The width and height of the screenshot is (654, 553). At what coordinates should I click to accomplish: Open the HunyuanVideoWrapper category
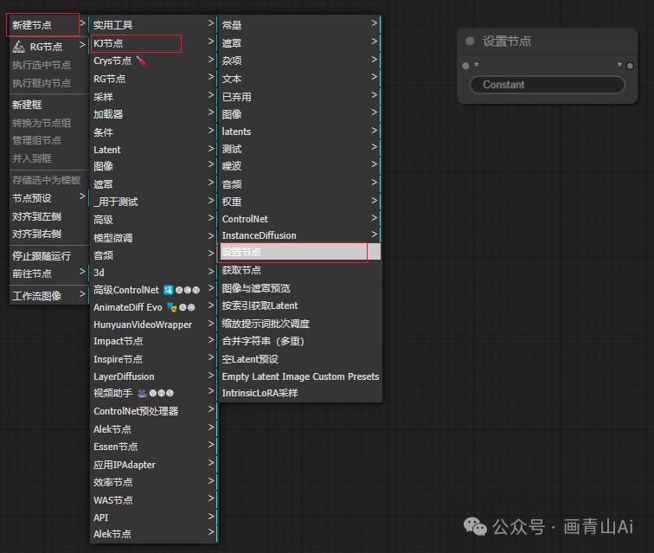pyautogui.click(x=153, y=325)
